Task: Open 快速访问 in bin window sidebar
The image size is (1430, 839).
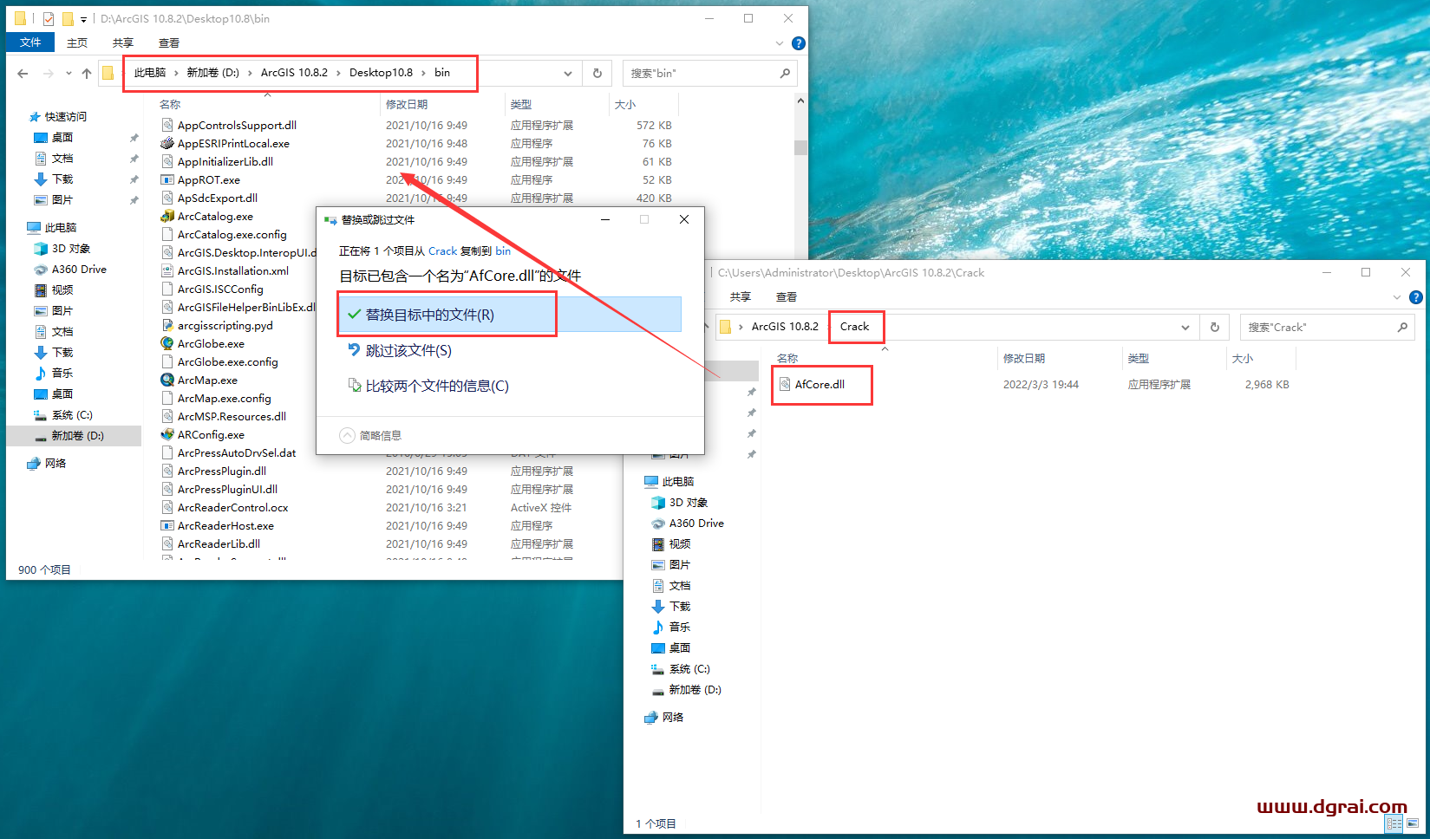Action: click(x=66, y=116)
